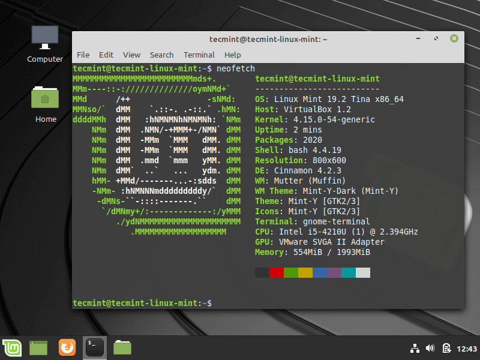Open the File menu in terminal
480x360 pixels.
coord(83,55)
